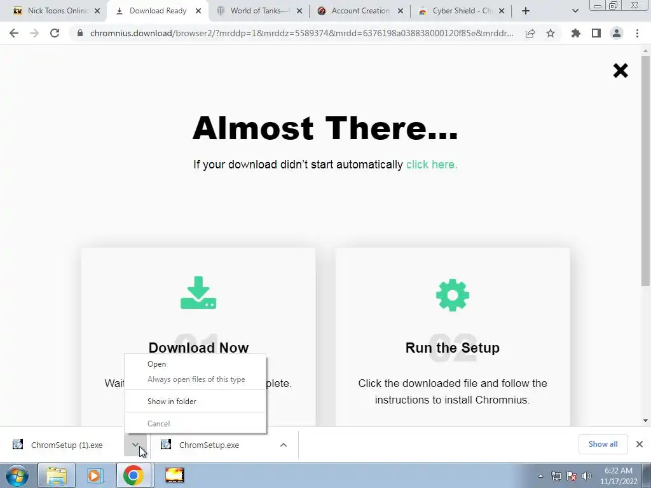651x488 pixels.
Task: Click the 'Run the Setup' heading
Action: click(x=453, y=348)
